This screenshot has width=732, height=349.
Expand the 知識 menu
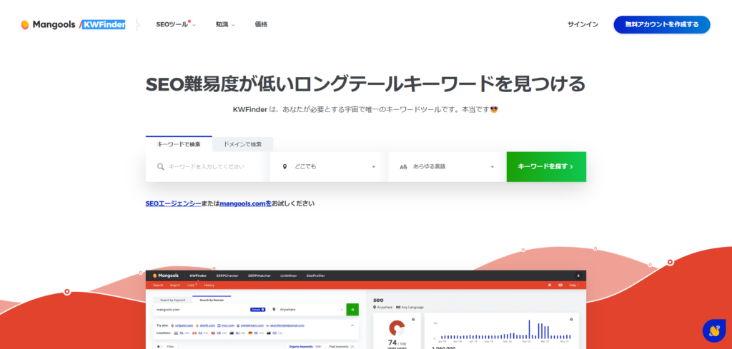225,25
